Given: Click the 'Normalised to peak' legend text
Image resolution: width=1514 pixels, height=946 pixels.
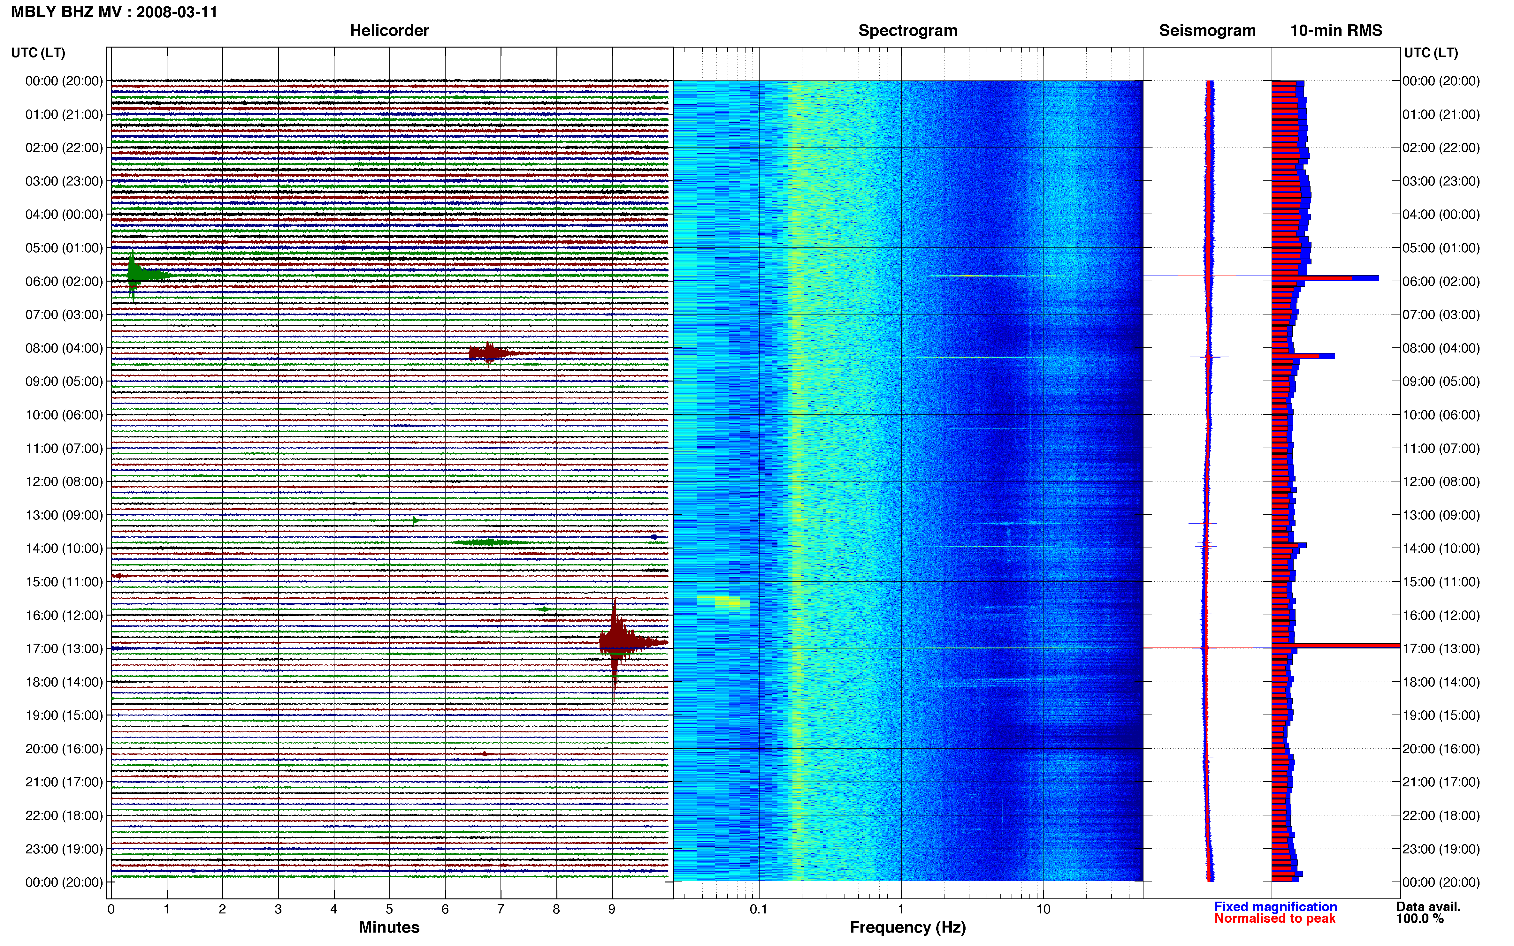Looking at the screenshot, I should [1275, 919].
